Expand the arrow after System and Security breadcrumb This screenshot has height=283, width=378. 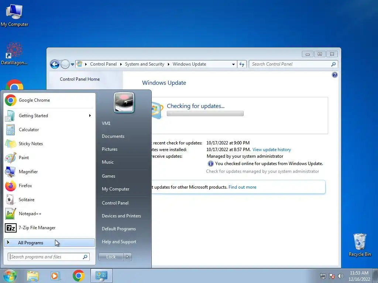click(x=168, y=64)
